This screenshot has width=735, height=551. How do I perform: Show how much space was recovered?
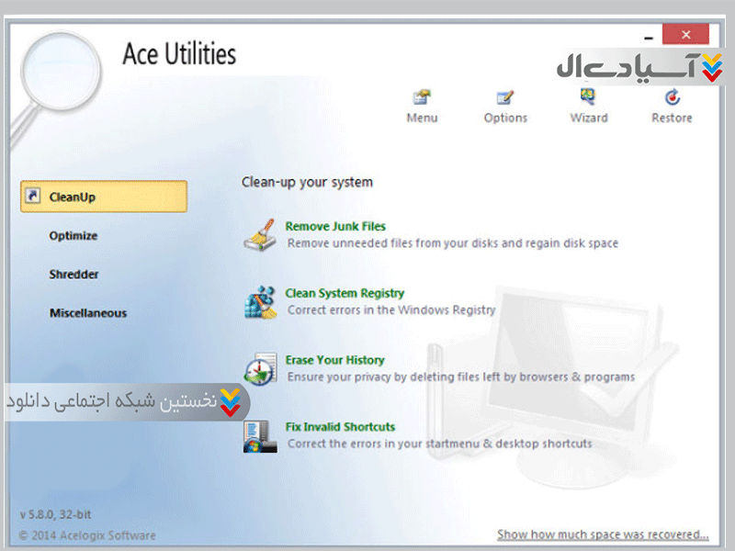click(x=603, y=534)
